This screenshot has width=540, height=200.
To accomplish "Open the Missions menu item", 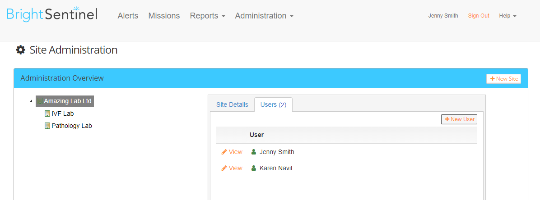I will click(164, 16).
